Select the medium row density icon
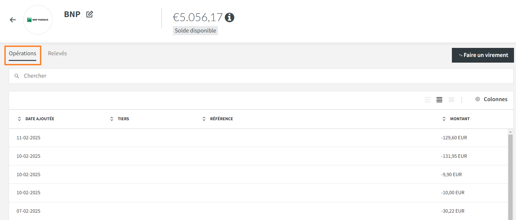The image size is (516, 220). pyautogui.click(x=439, y=100)
